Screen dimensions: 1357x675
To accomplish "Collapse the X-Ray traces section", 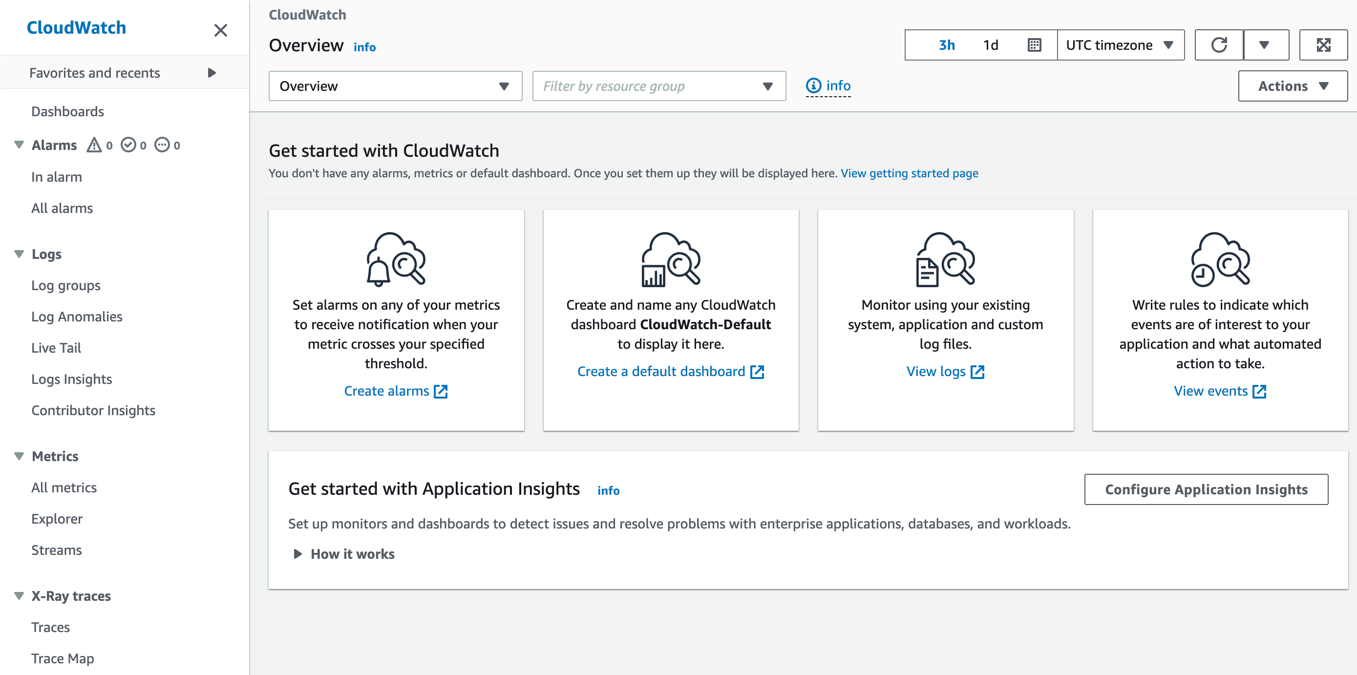I will 19,596.
